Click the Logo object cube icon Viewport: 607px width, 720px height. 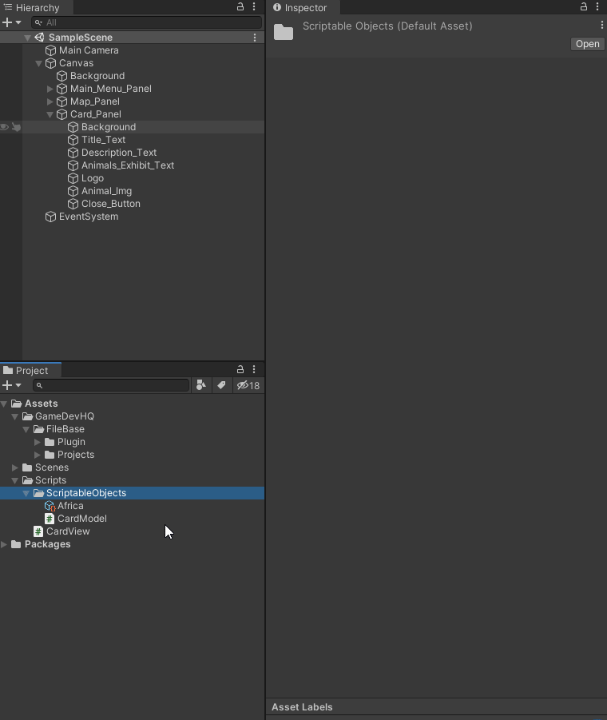click(x=73, y=178)
